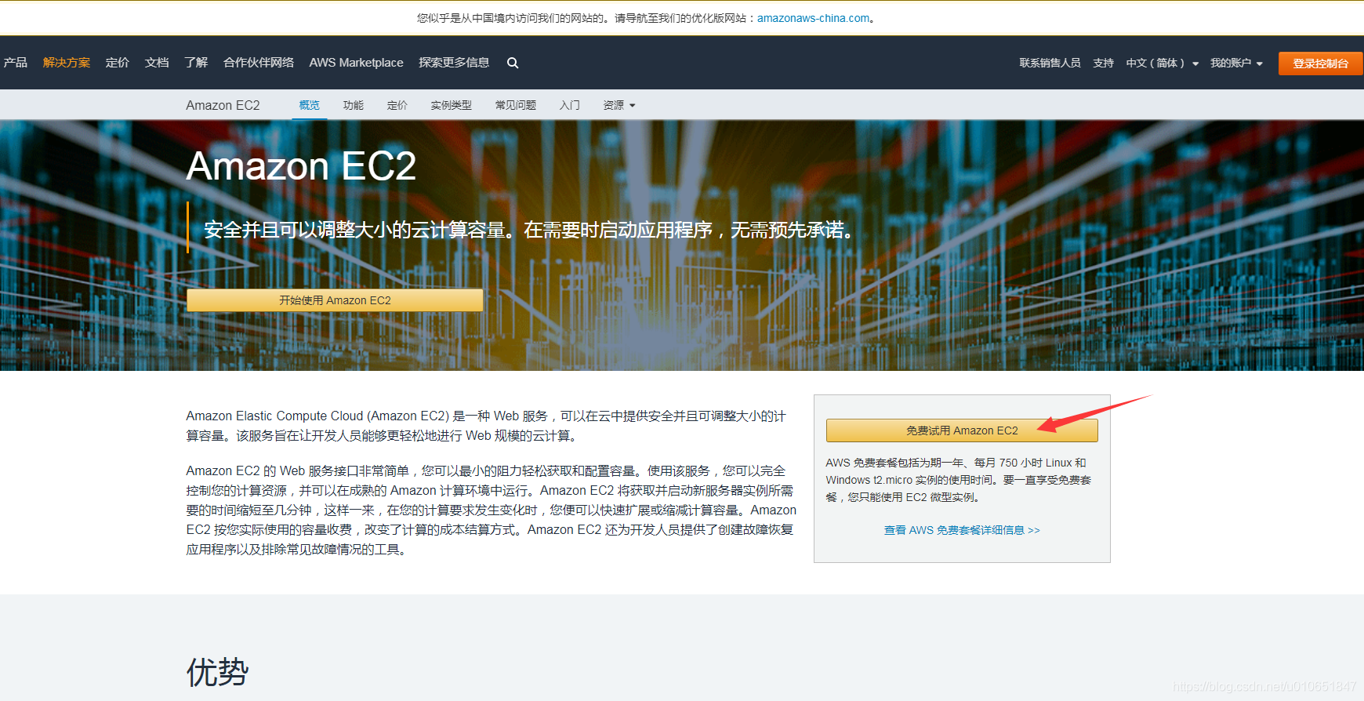Switch to the 功能 tab
The image size is (1364, 701).
pos(354,105)
